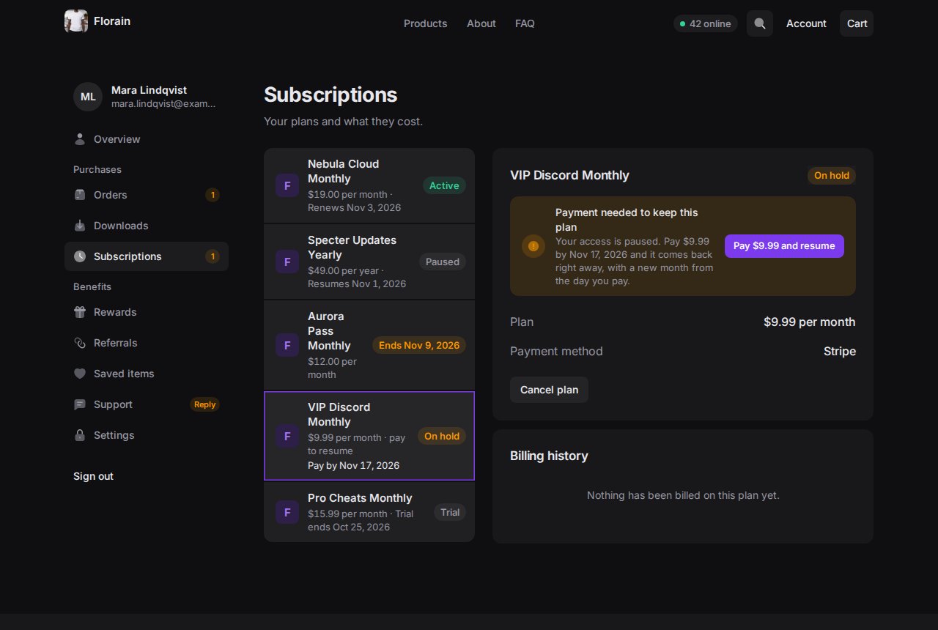Open the Account page
This screenshot has height=630, width=938.
click(x=806, y=23)
